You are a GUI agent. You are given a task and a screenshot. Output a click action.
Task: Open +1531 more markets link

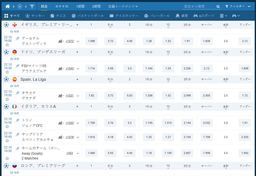click(69, 95)
